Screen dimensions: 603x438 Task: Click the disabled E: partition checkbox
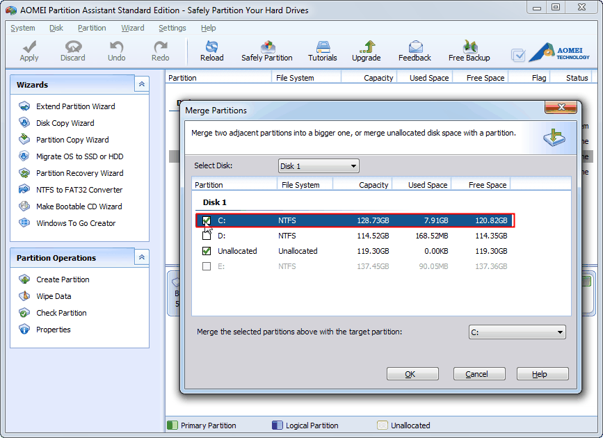pyautogui.click(x=207, y=266)
